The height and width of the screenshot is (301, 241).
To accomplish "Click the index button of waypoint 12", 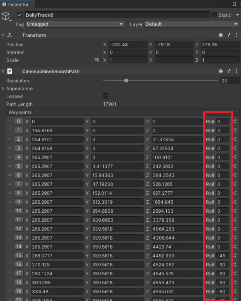I will click(x=19, y=229).
